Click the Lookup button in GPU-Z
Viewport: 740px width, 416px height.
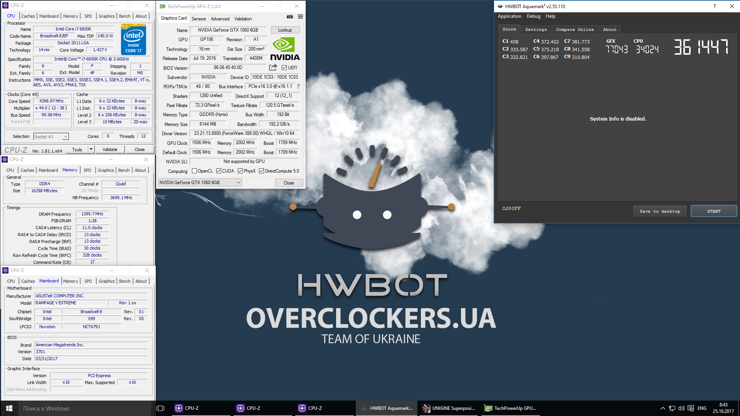coord(285,30)
